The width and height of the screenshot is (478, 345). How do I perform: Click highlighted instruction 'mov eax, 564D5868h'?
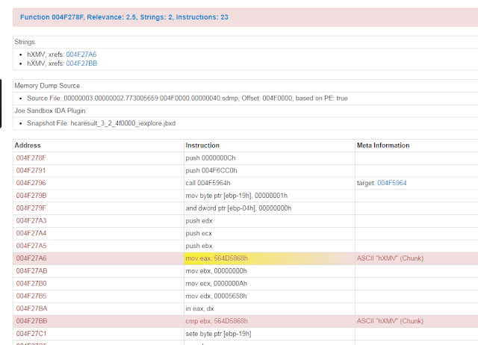click(x=217, y=258)
